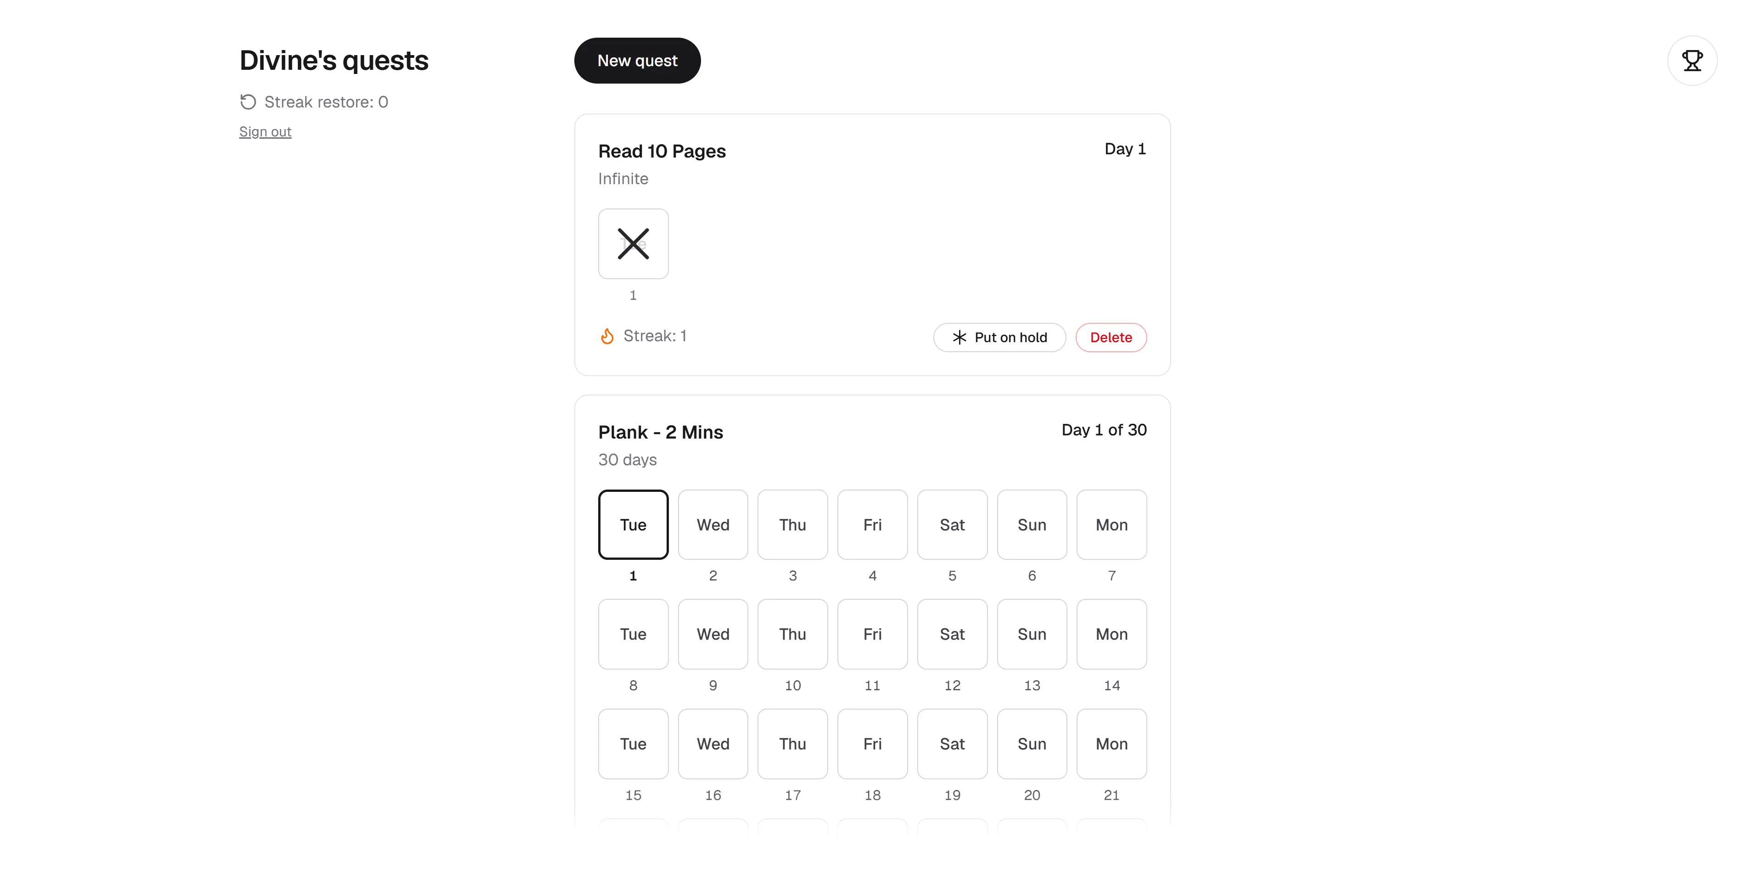The height and width of the screenshot is (879, 1745).
Task: Select Mon day 21 box in Plank
Action: [x=1111, y=744]
